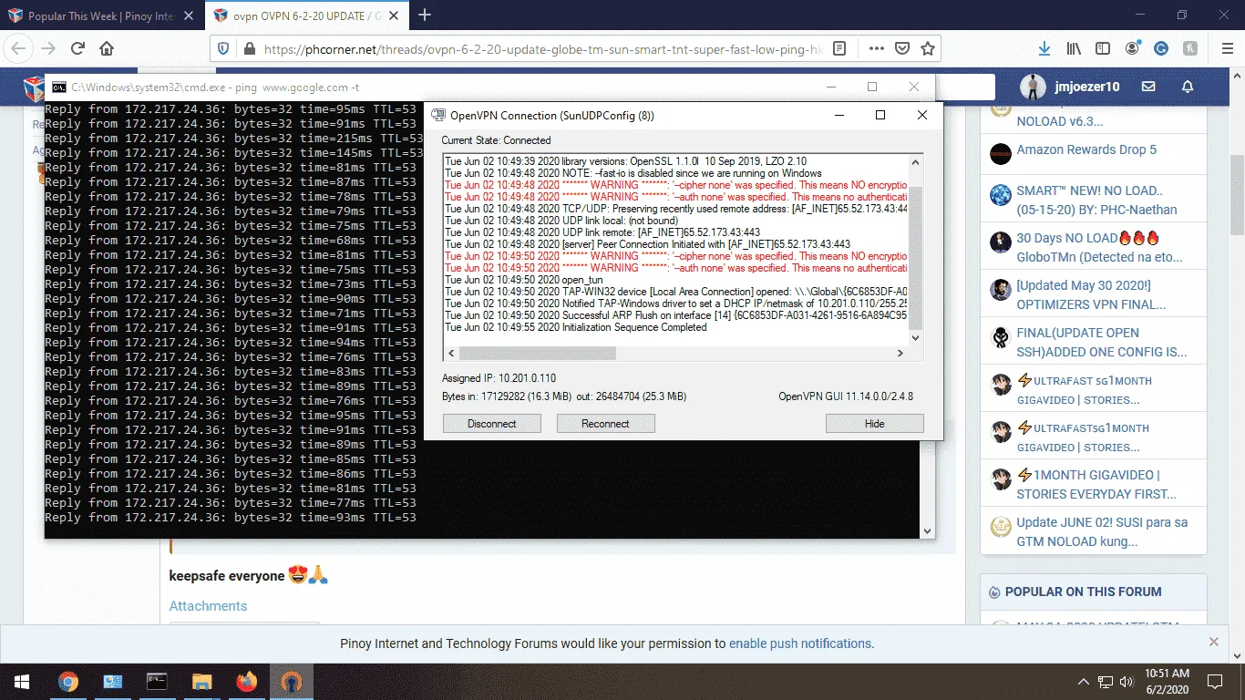Click the 'Initialization Sequence Completed' log line

576,327
